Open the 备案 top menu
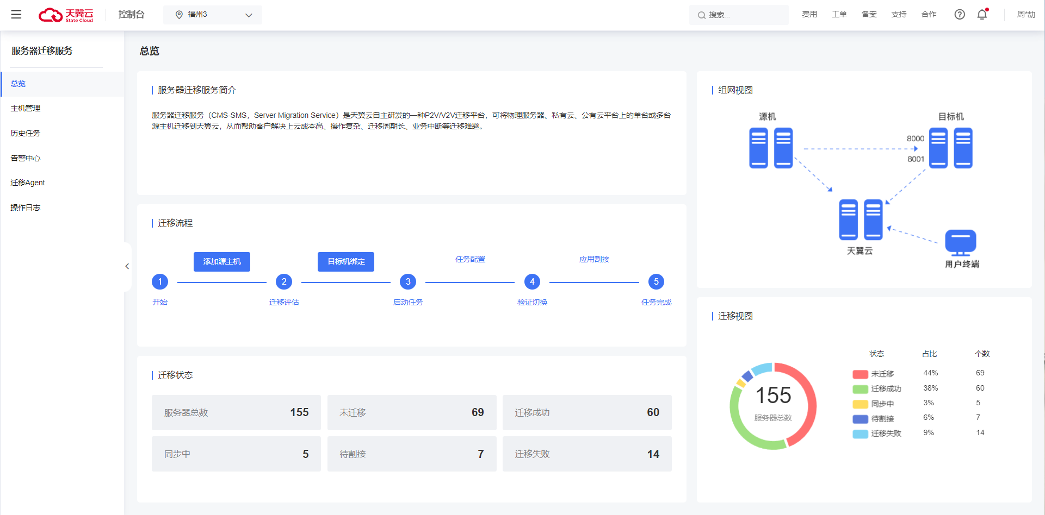The height and width of the screenshot is (515, 1045). [x=869, y=15]
